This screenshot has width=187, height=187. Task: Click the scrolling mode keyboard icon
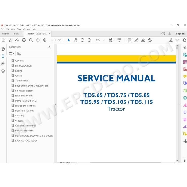click(119, 40)
